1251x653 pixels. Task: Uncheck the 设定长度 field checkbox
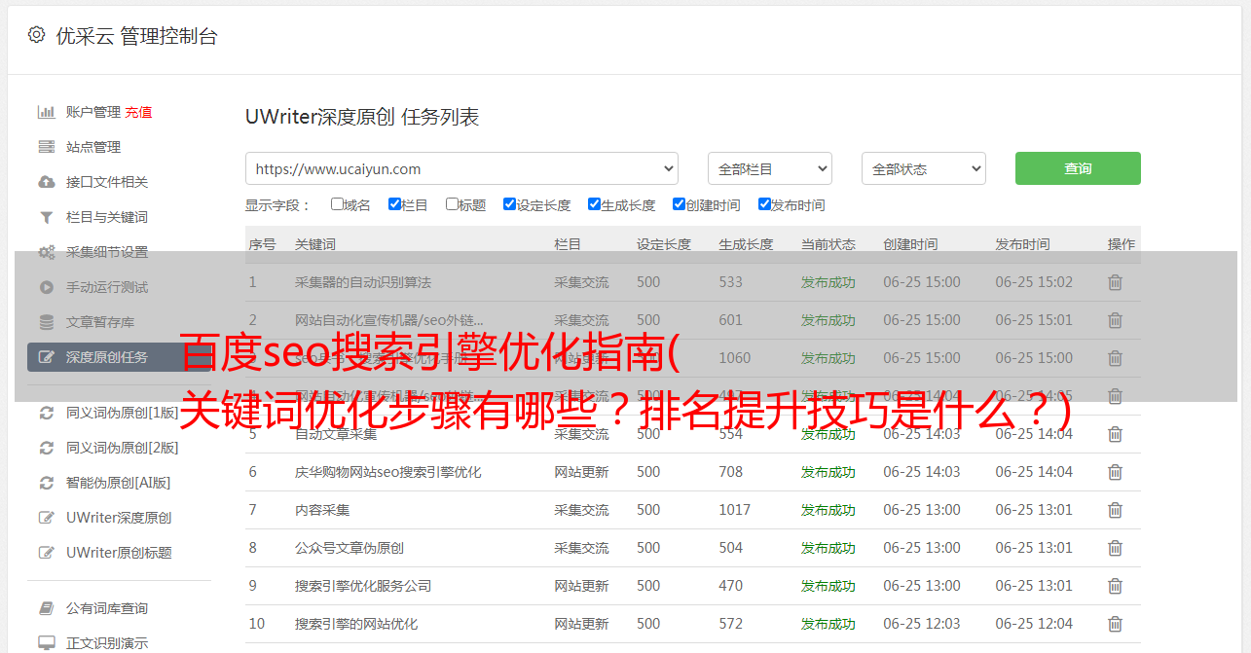click(x=509, y=204)
